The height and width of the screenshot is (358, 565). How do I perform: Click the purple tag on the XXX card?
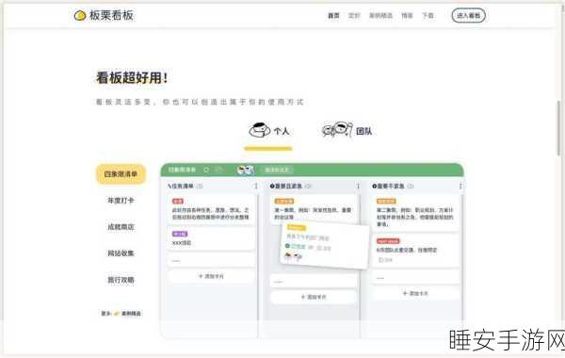pos(180,234)
